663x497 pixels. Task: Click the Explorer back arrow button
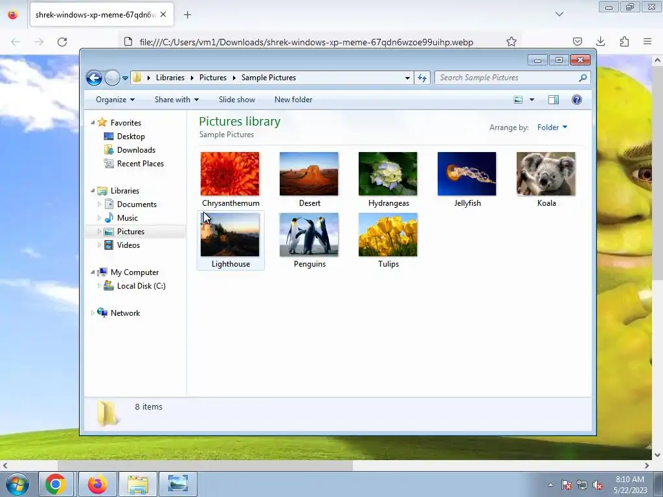(x=94, y=78)
